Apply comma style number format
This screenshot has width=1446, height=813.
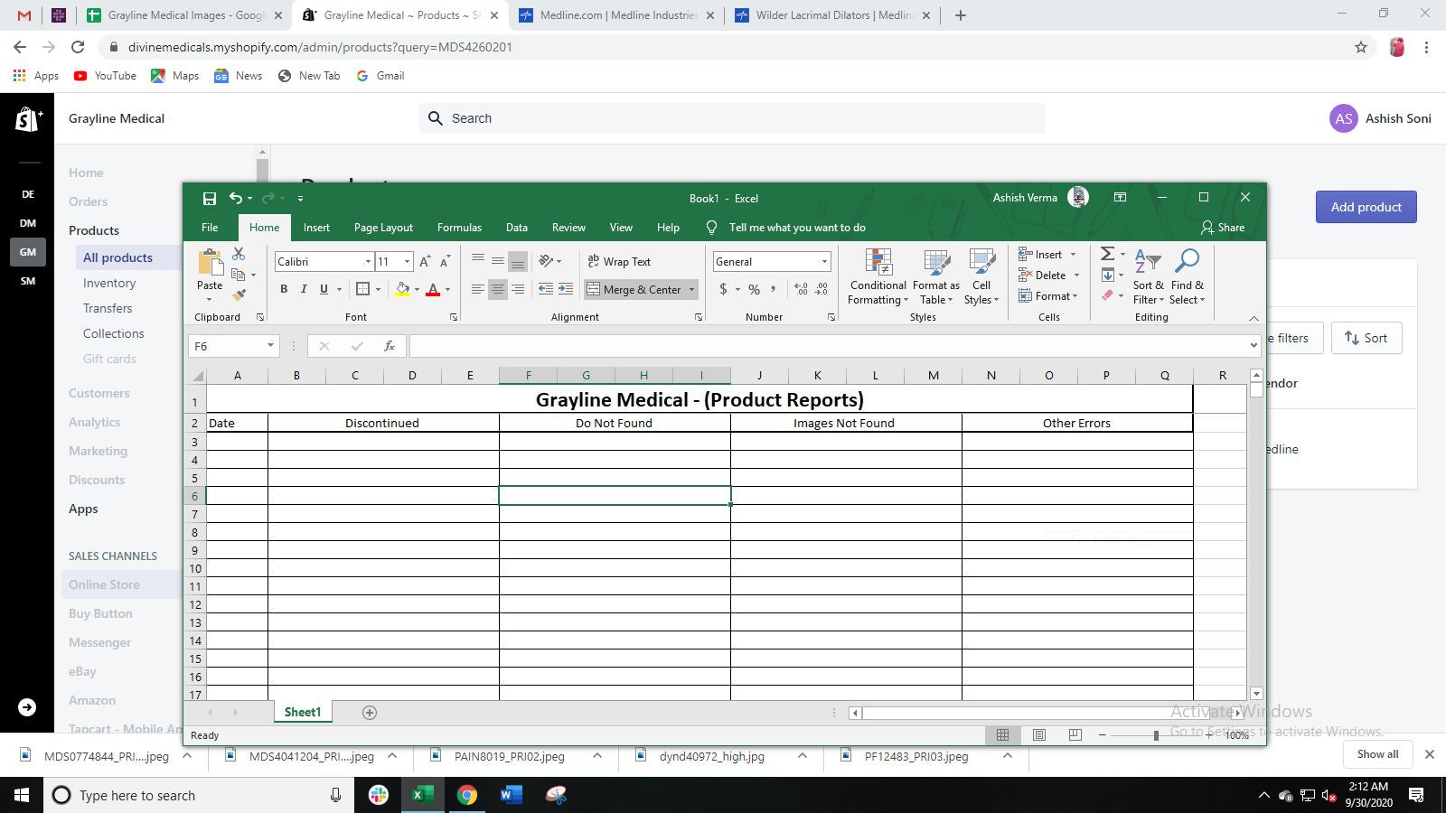(x=774, y=289)
